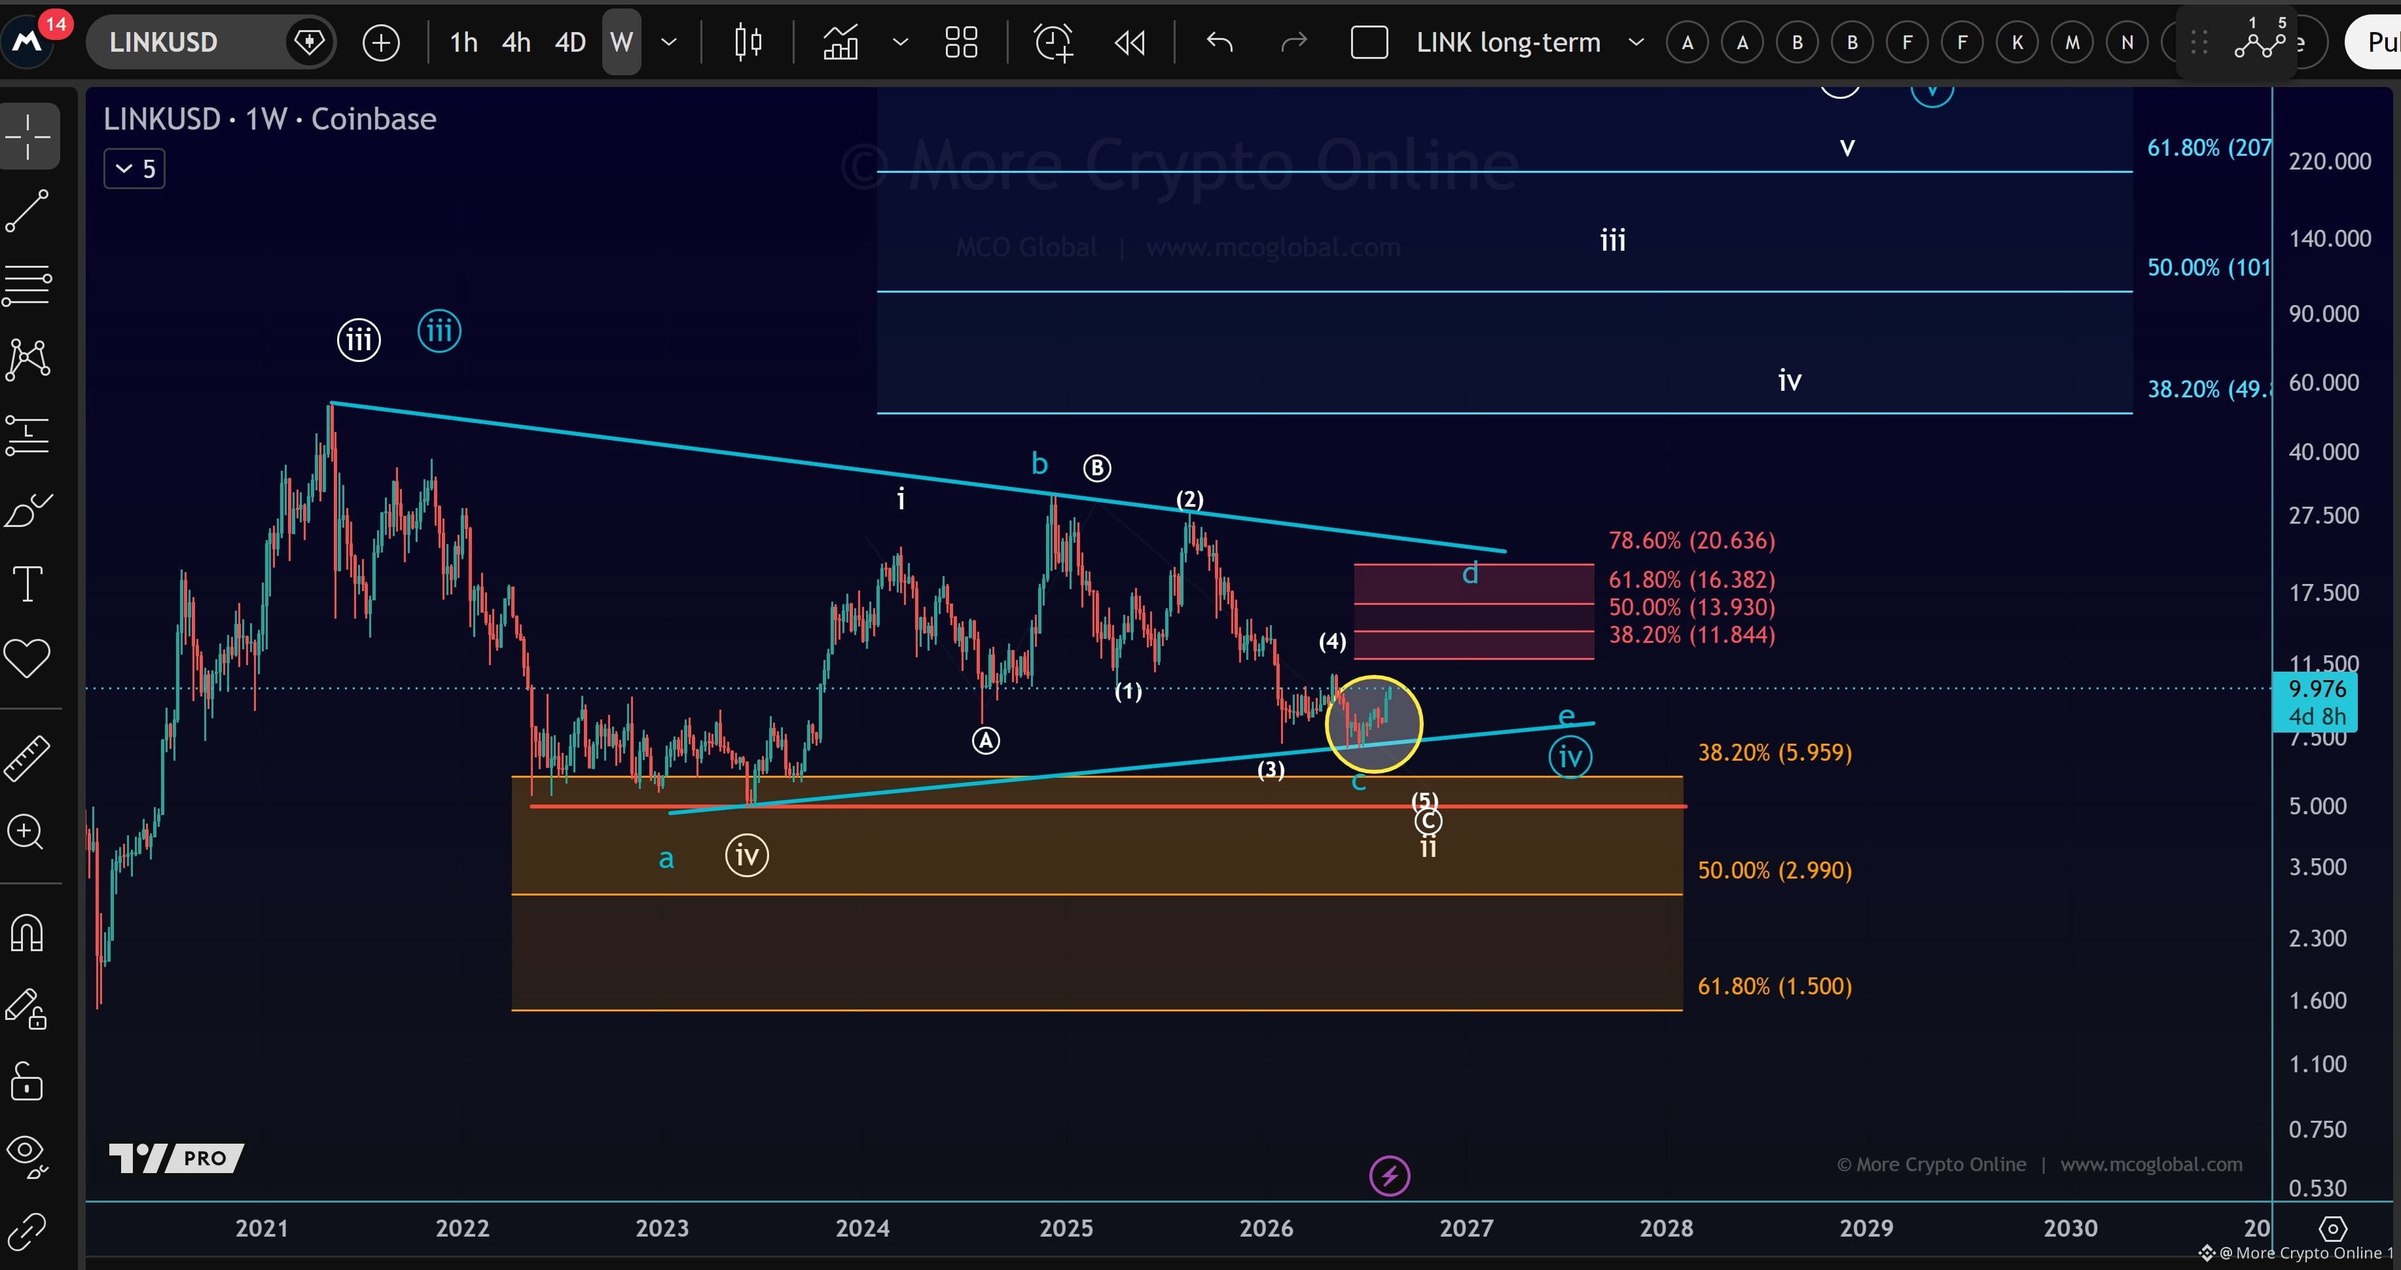Switch to the 1h interval
Image resolution: width=2401 pixels, height=1270 pixels.
tap(463, 43)
